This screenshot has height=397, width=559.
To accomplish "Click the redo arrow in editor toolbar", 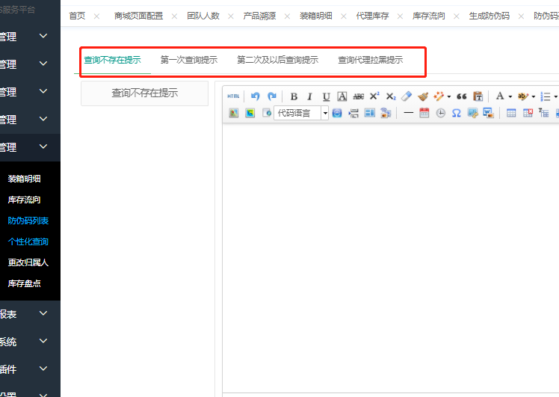I will click(272, 96).
